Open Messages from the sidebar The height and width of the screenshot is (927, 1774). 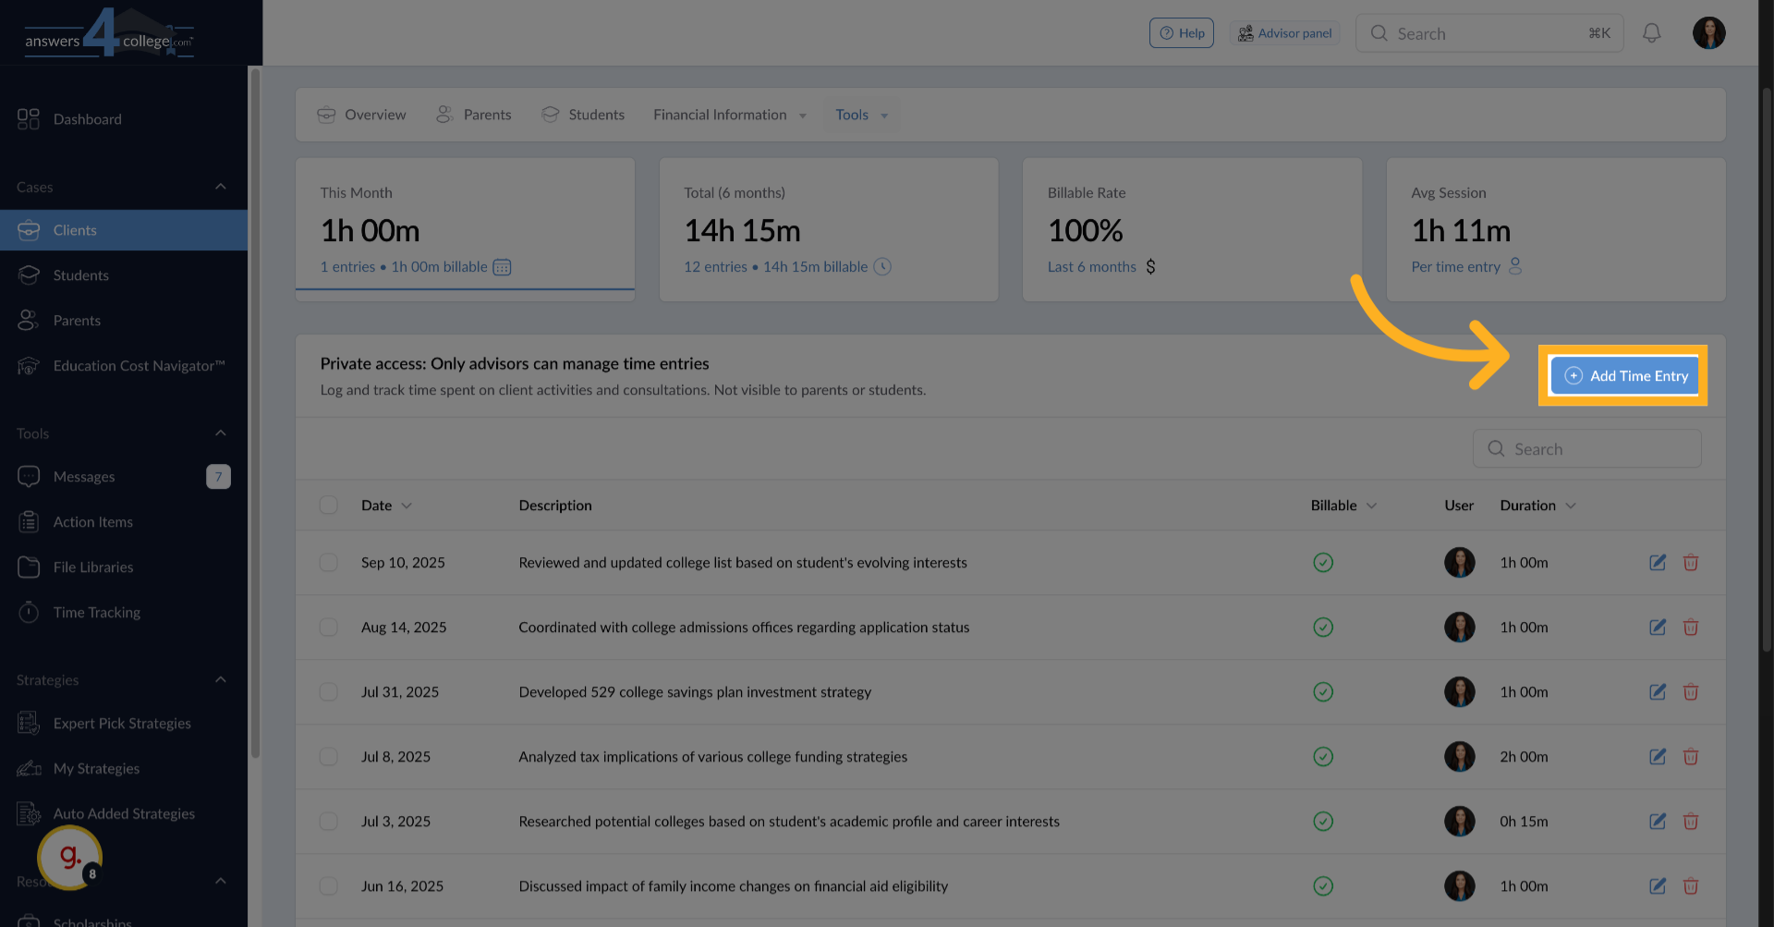pyautogui.click(x=84, y=477)
